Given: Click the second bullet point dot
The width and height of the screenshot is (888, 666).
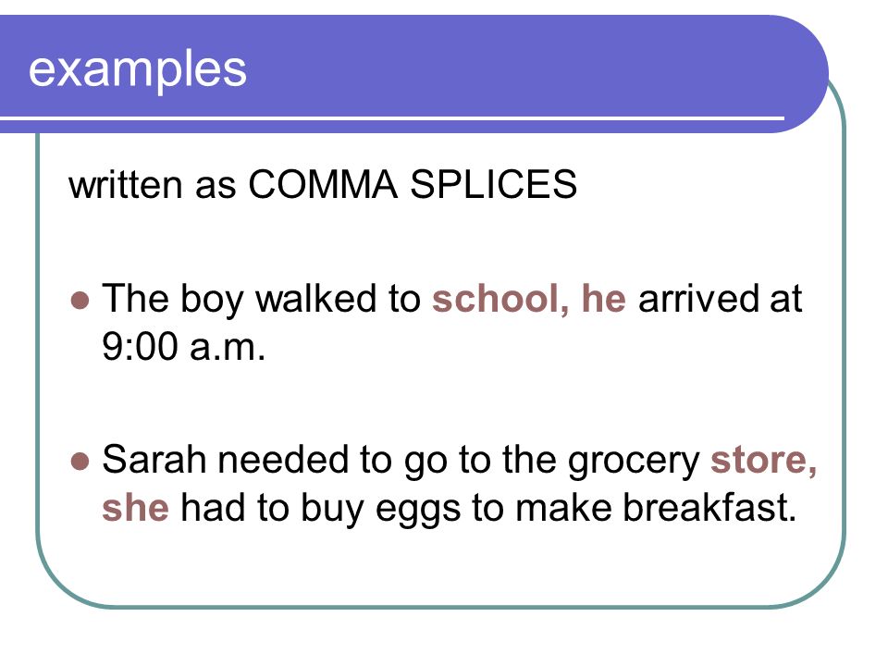Looking at the screenshot, I should click(80, 461).
